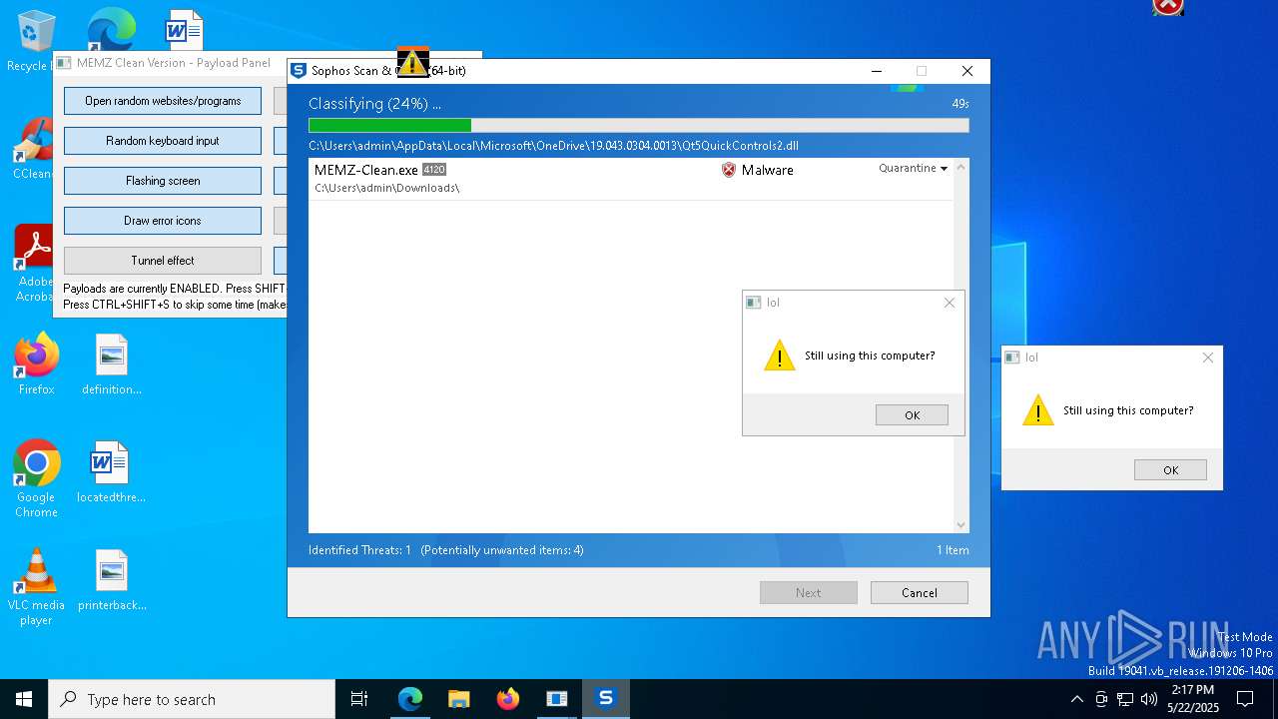
Task: Close the Sophos Scan window
Action: point(966,71)
